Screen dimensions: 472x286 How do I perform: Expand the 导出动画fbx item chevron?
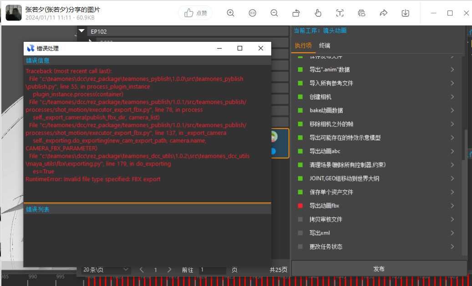[x=452, y=206]
